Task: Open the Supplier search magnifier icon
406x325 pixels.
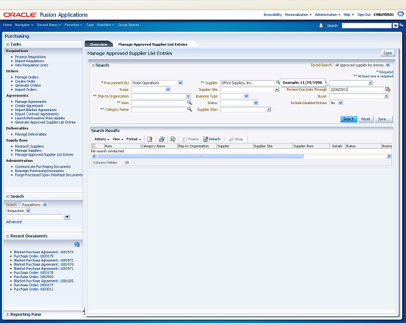Action: click(x=278, y=82)
